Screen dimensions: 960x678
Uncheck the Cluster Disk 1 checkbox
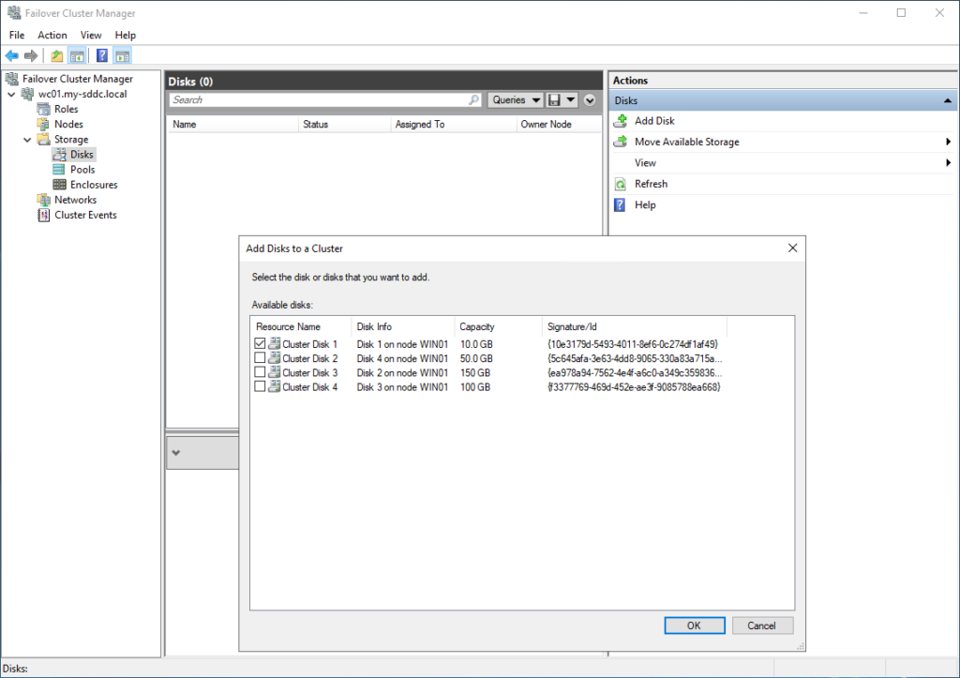point(260,344)
